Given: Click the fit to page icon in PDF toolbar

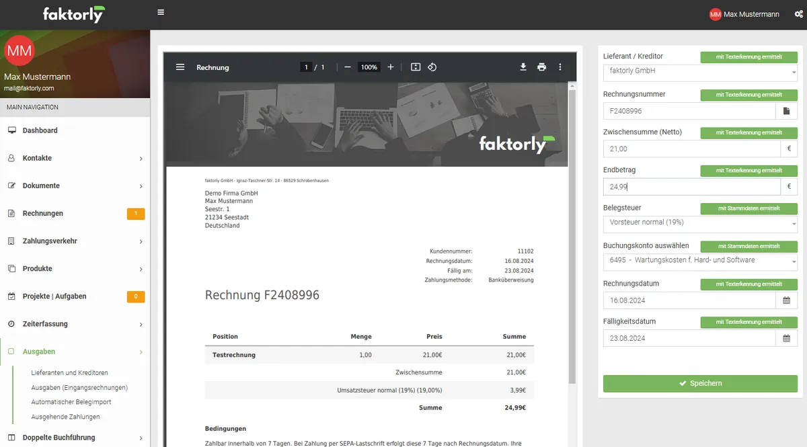Looking at the screenshot, I should coord(416,67).
